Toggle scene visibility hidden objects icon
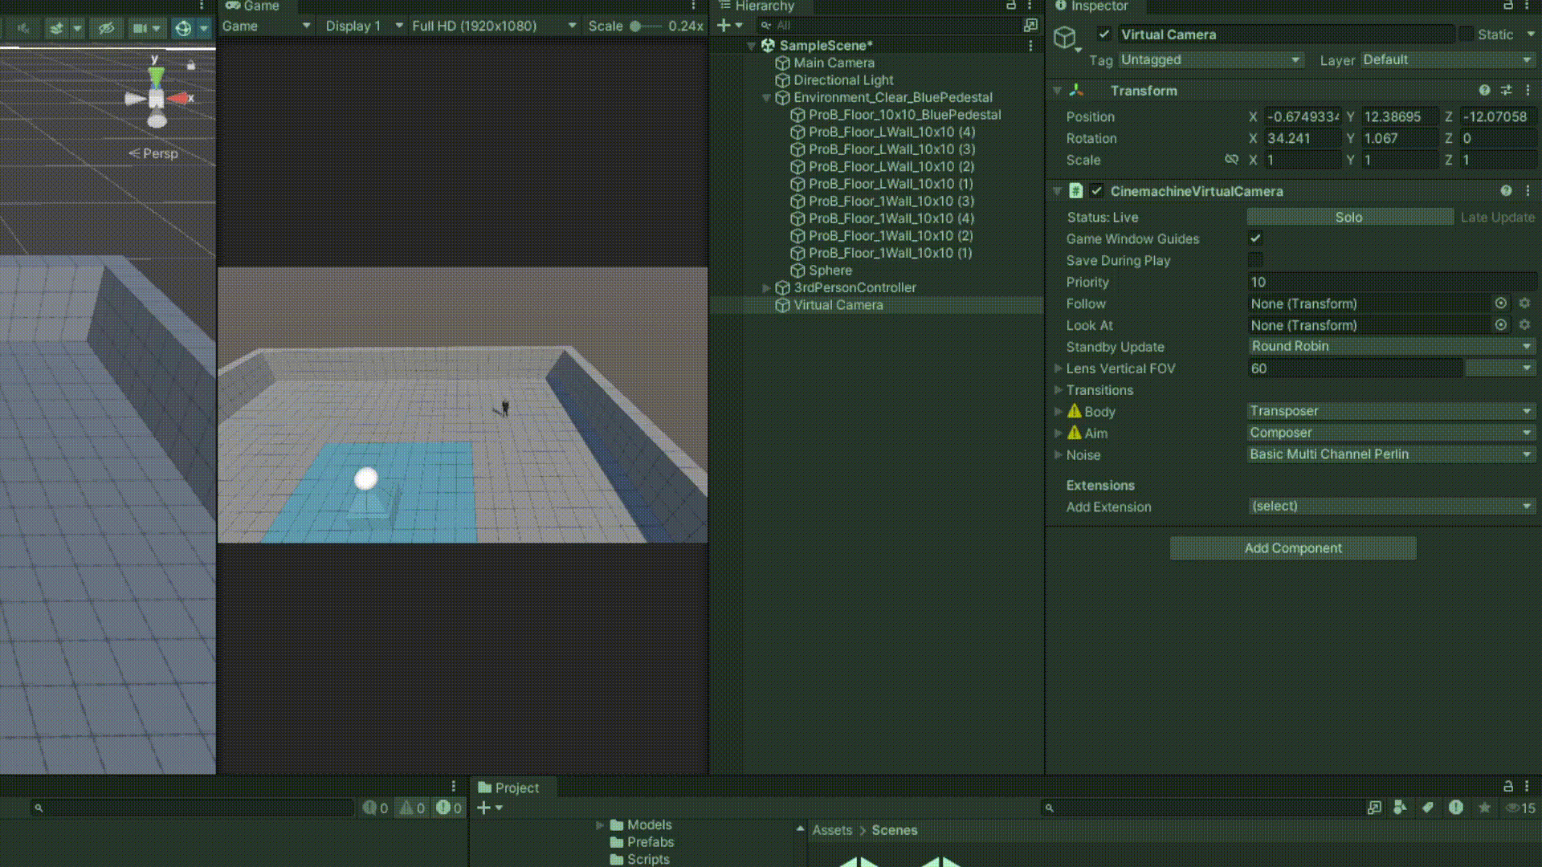 pyautogui.click(x=106, y=28)
